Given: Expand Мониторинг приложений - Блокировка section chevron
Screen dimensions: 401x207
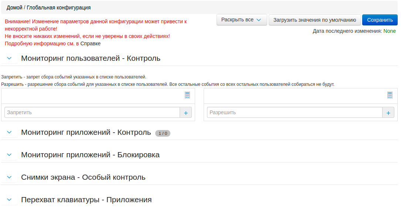Looking at the screenshot, I should (x=10, y=155).
